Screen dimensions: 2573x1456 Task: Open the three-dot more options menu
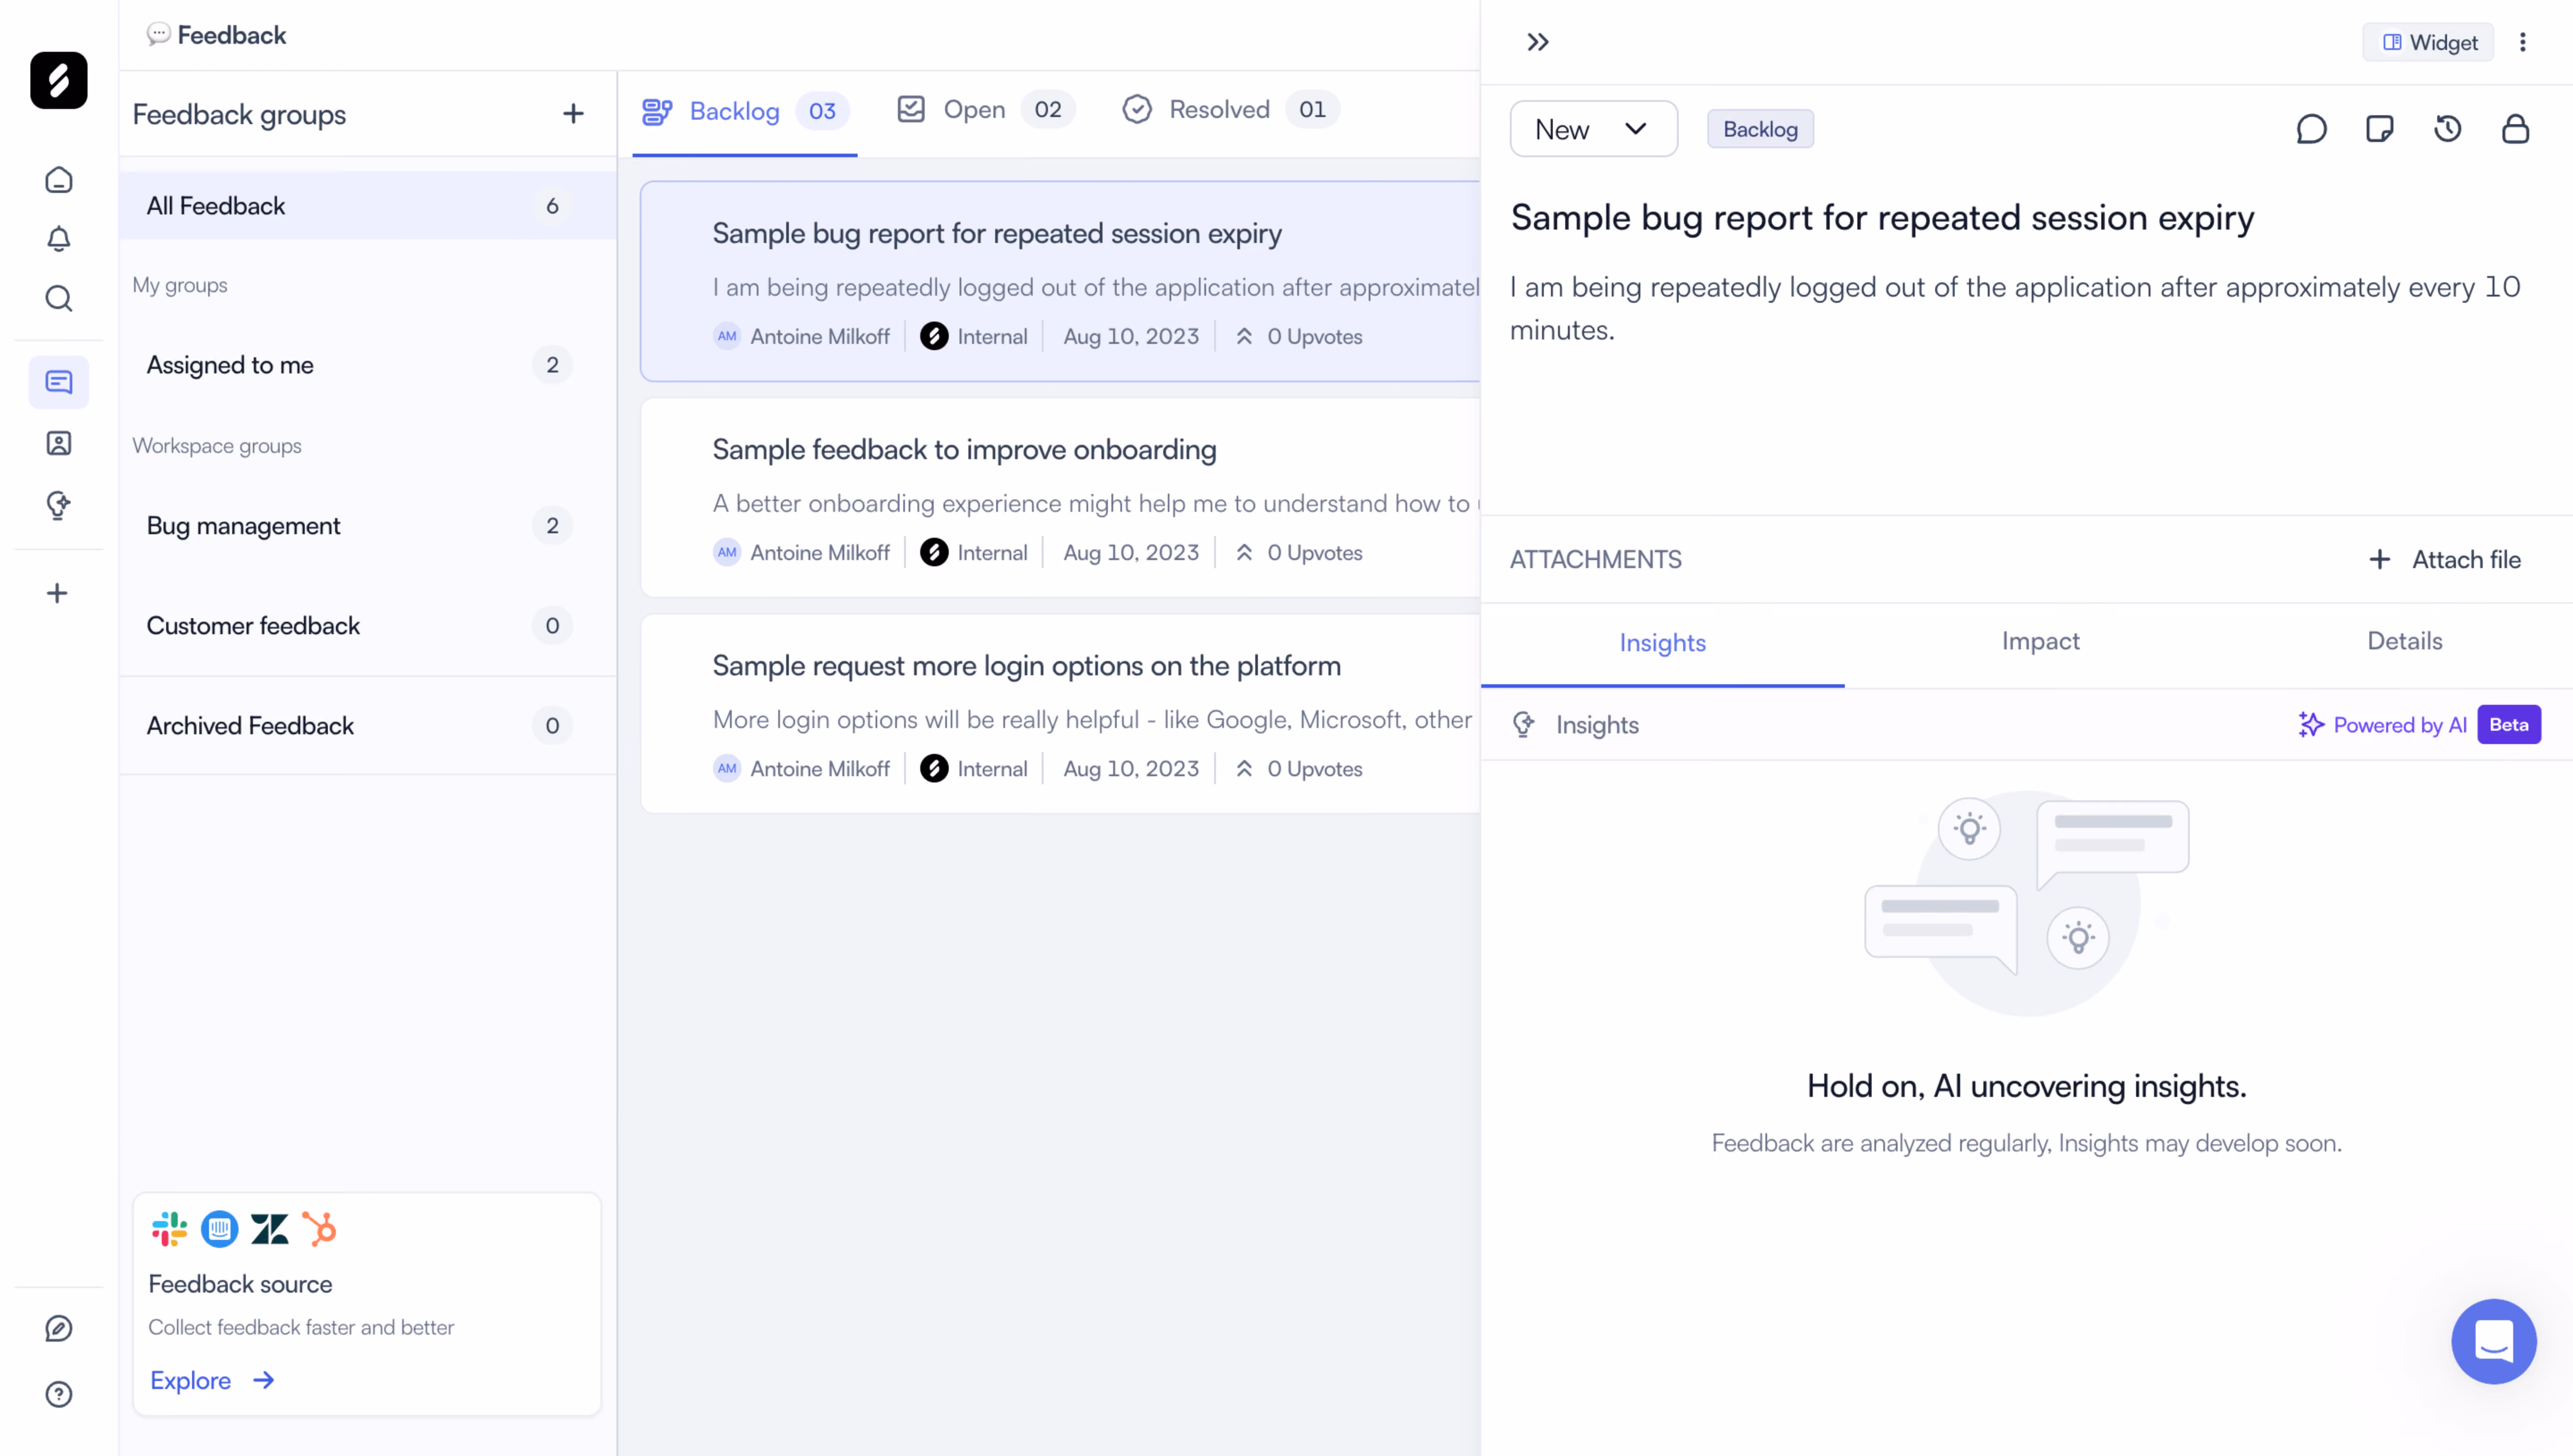point(2523,42)
